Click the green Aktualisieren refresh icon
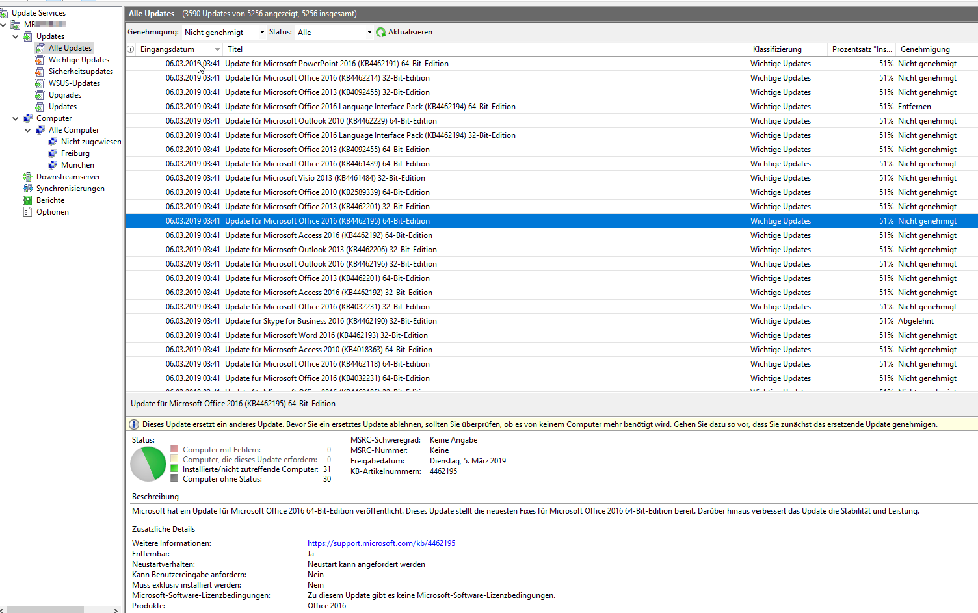This screenshot has width=978, height=613. click(381, 32)
